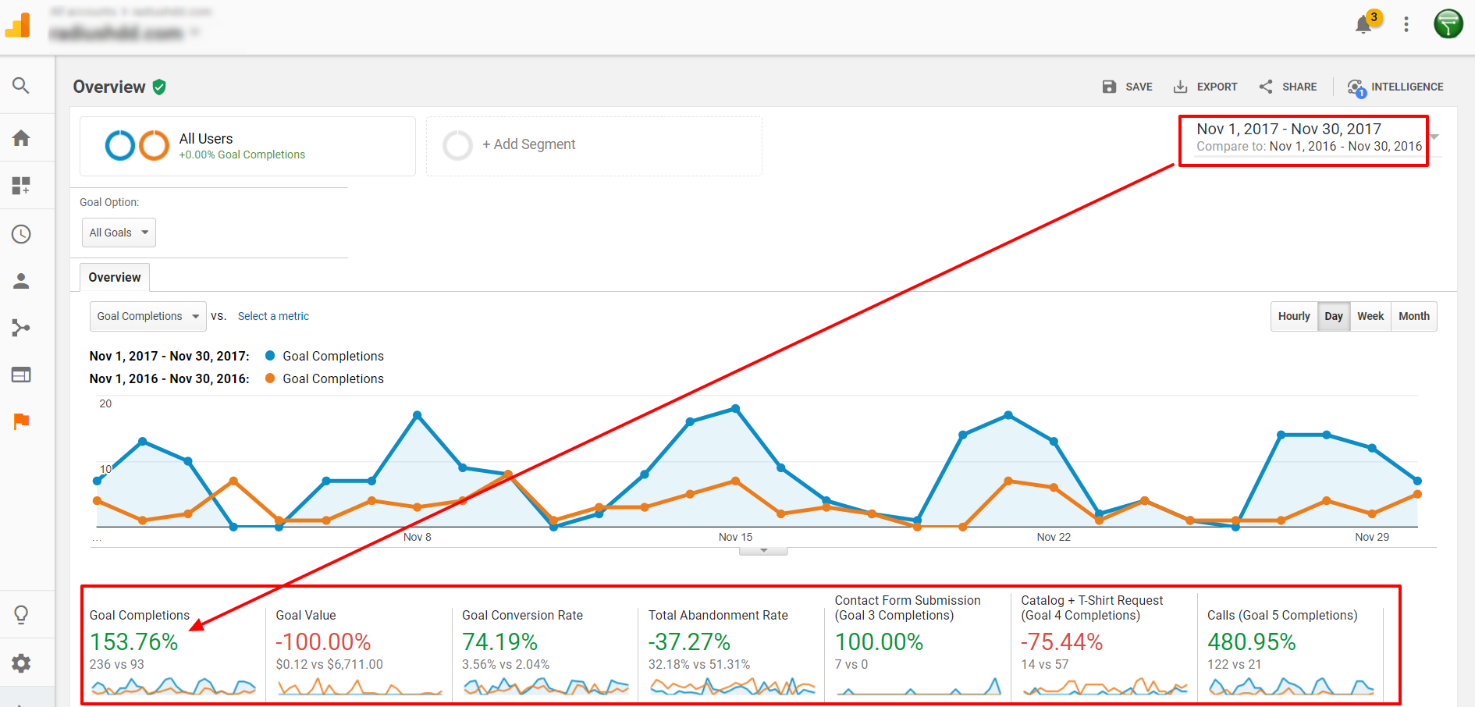
Task: Go to Home icon in sidebar
Action: tap(21, 138)
